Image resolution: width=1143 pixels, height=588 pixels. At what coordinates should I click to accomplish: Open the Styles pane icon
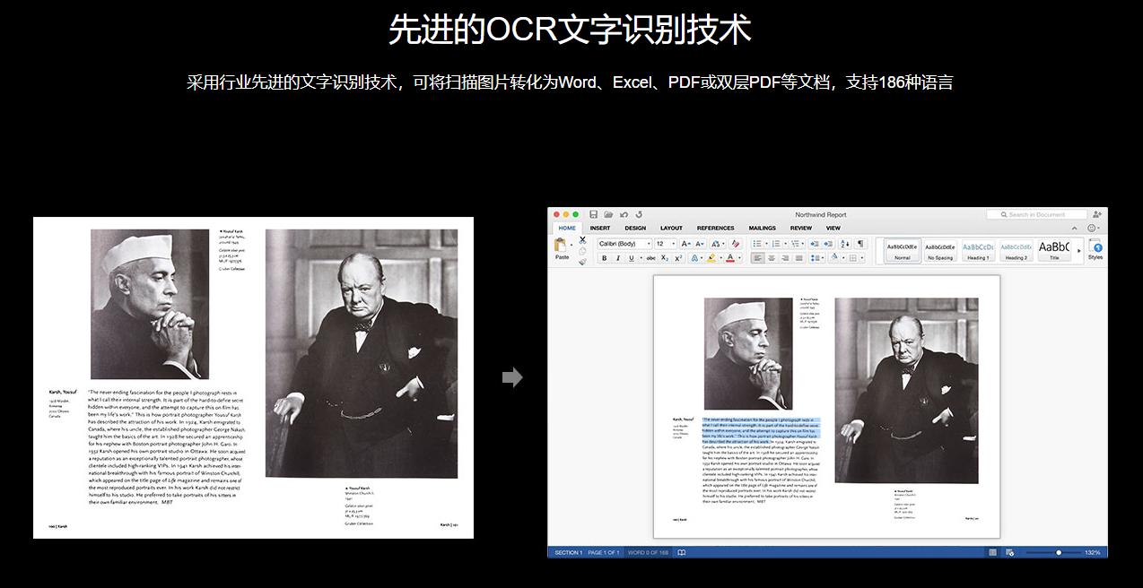click(1095, 247)
